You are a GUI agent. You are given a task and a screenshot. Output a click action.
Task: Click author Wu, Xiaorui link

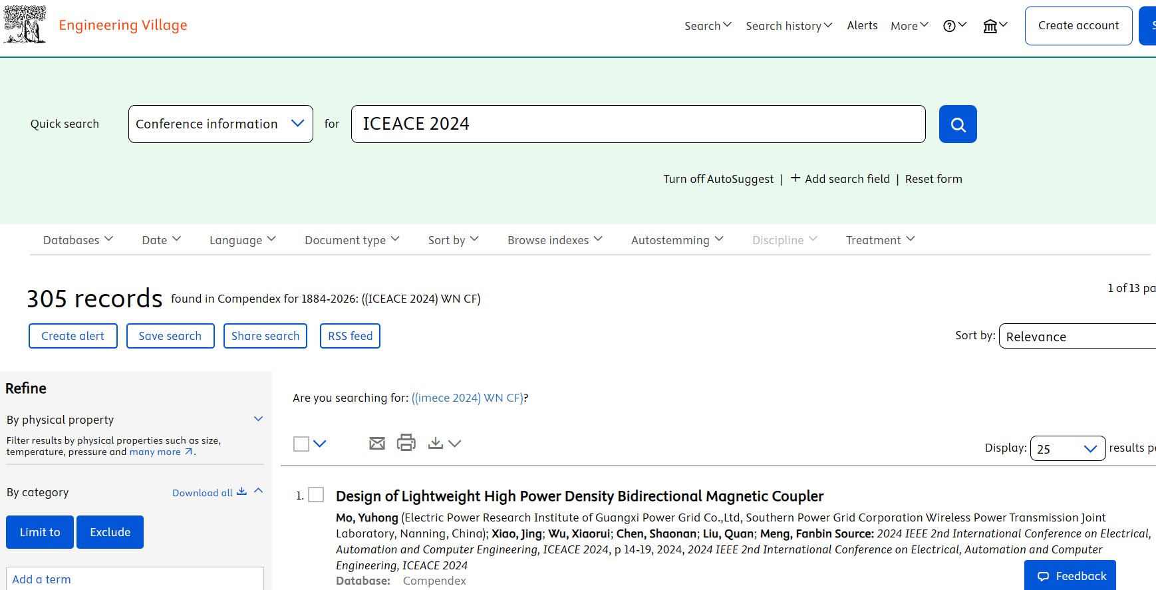pos(579,533)
